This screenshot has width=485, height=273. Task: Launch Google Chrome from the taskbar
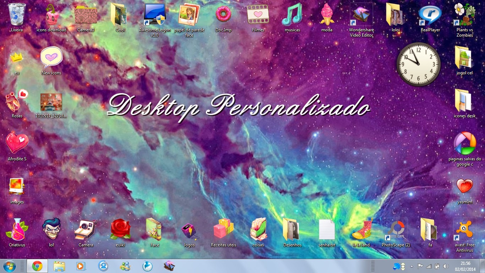click(x=37, y=266)
